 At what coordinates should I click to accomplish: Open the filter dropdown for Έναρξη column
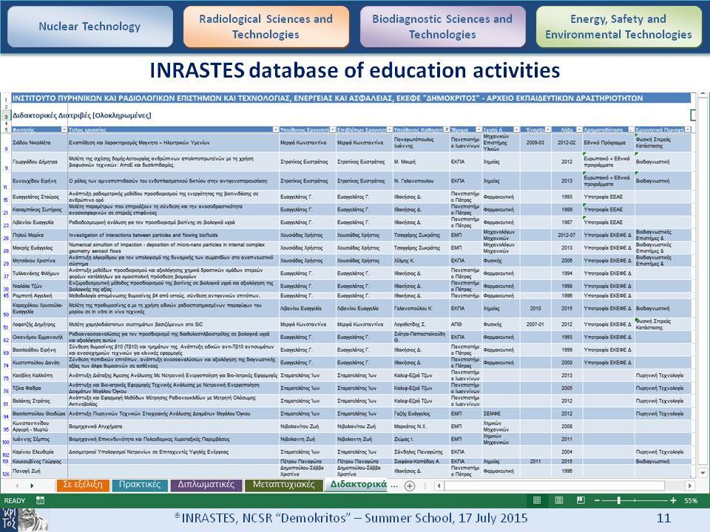548,130
